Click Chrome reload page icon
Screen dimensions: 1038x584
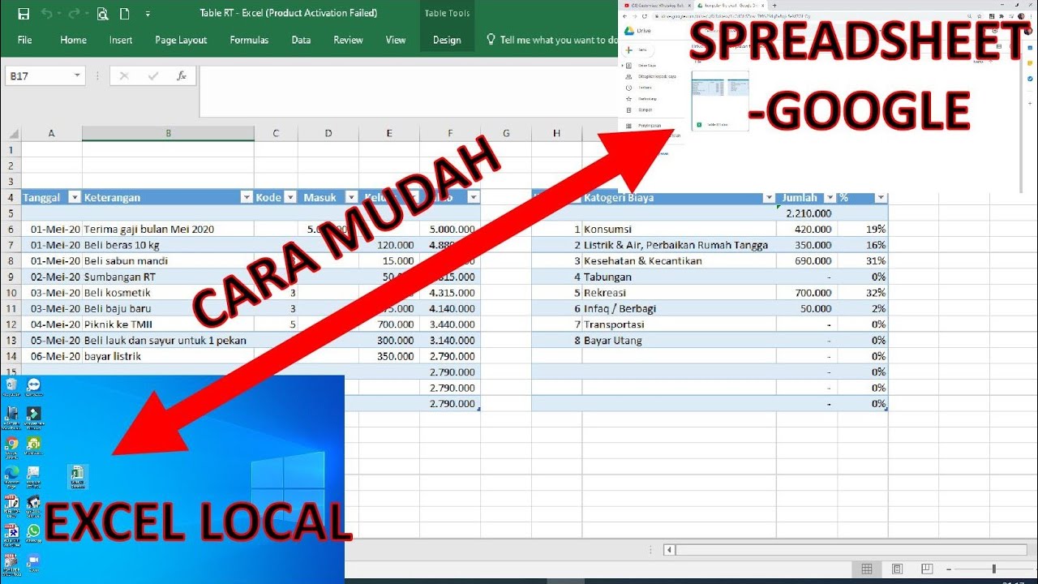point(646,16)
